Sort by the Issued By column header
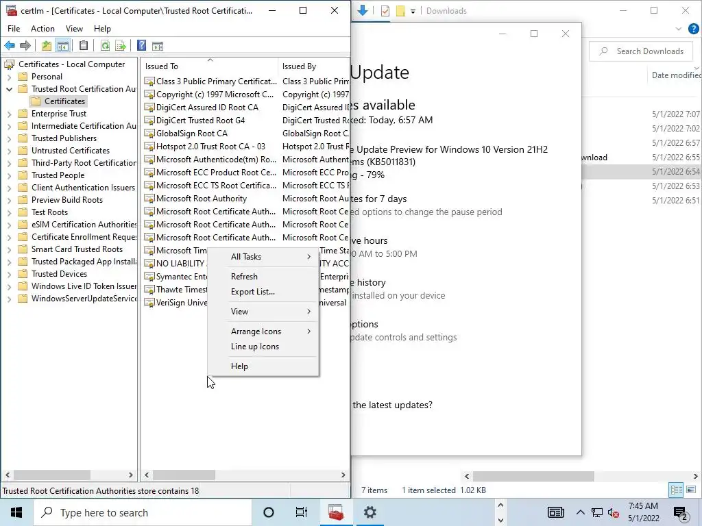Viewport: 702px width, 526px height. click(x=314, y=66)
